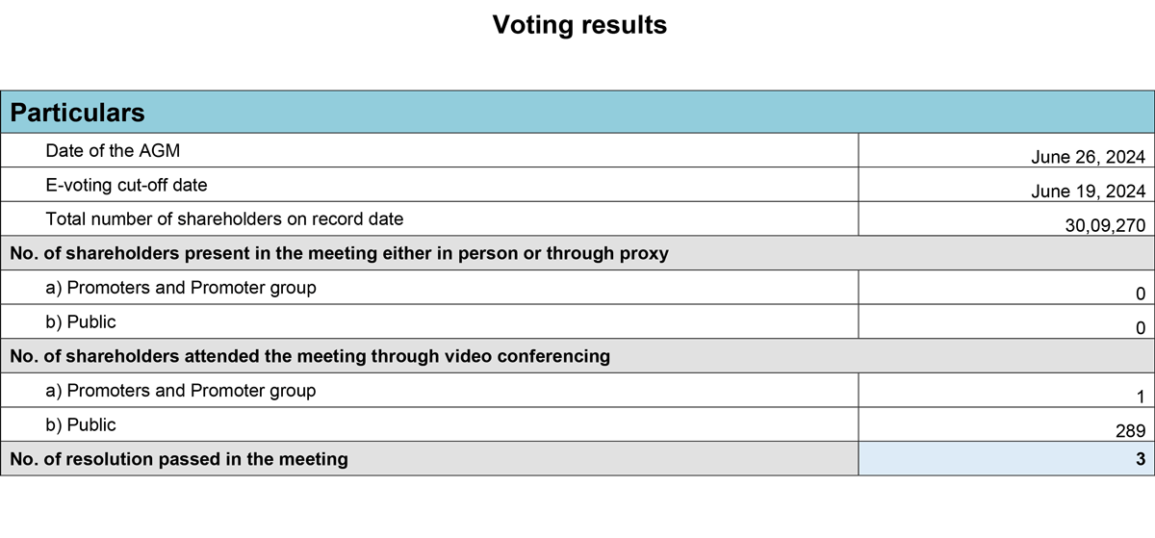Click the "E-voting cut-off date" label

coord(126,185)
